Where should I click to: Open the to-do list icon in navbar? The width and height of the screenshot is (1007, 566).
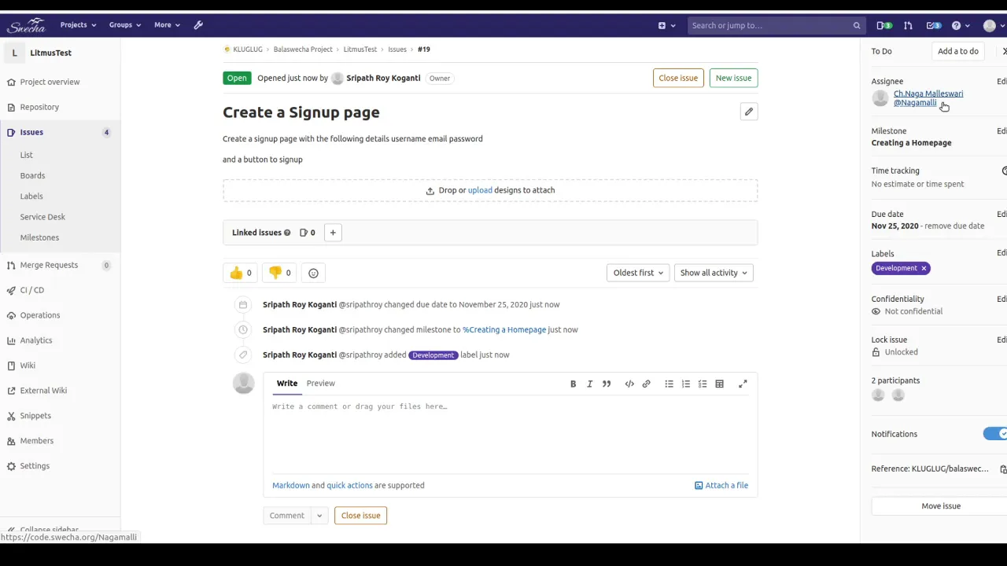tap(934, 25)
